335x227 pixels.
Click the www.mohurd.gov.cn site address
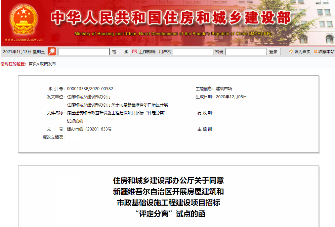(23, 39)
